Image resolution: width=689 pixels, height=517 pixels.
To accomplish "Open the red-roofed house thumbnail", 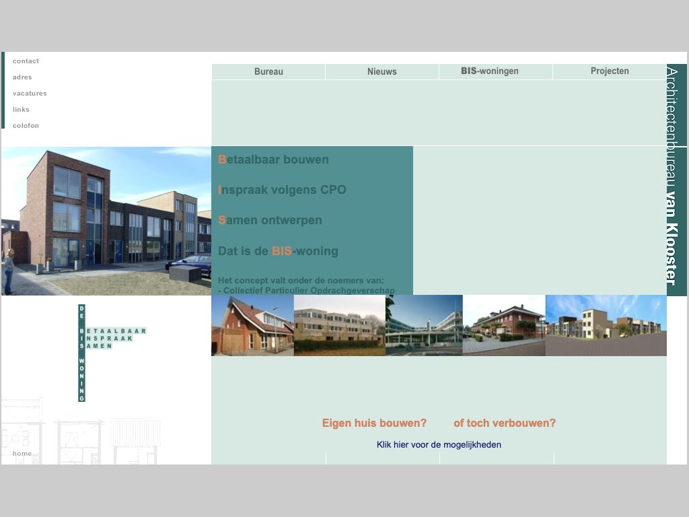I will (252, 325).
